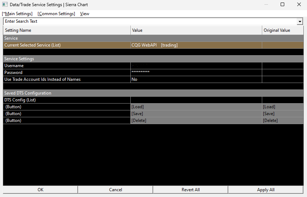
Task: Click the Setting Name column header
Action: 67,30
